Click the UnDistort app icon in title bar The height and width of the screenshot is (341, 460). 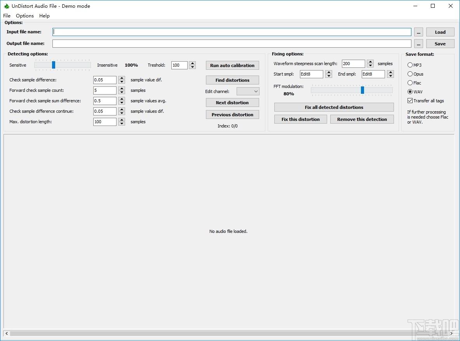click(x=7, y=6)
